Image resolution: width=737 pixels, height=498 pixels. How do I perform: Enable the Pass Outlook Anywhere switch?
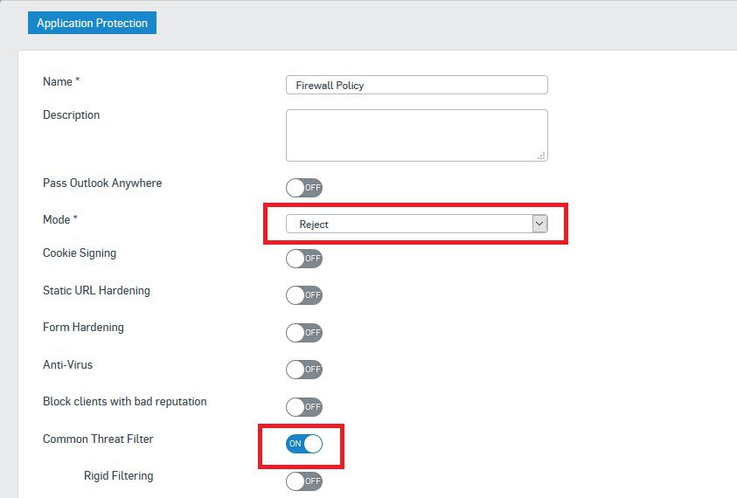pos(304,188)
